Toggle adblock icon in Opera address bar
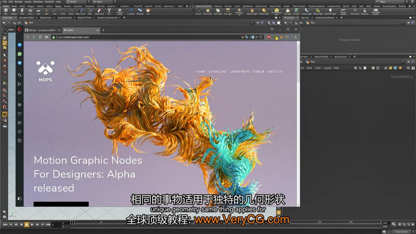 pyautogui.click(x=269, y=37)
